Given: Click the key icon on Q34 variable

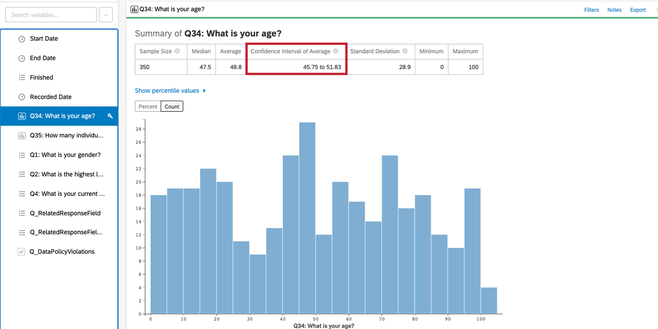Looking at the screenshot, I should coord(110,116).
